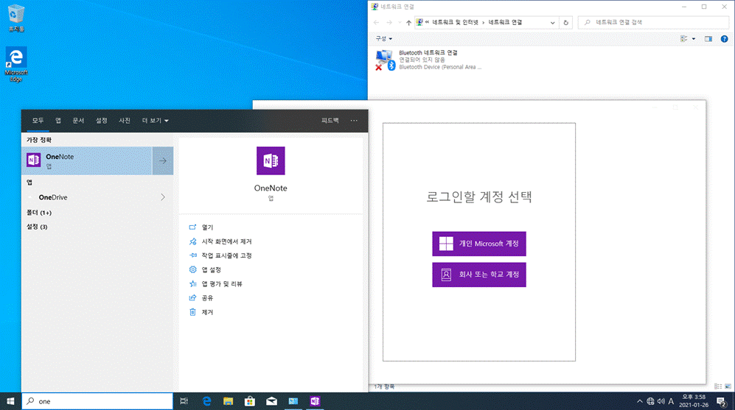This screenshot has width=735, height=410.
Task: Click 열기 to open OneNote
Action: point(207,227)
